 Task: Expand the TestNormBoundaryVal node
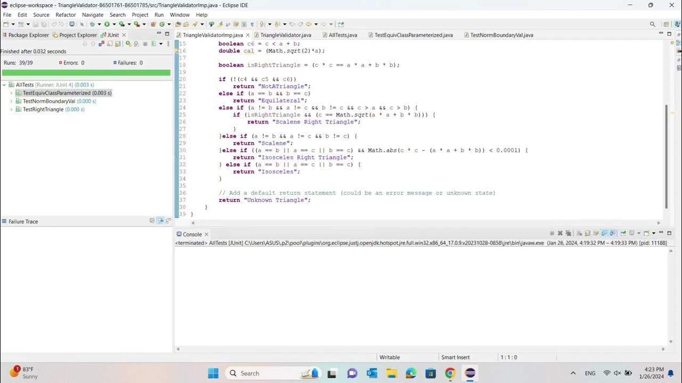pyautogui.click(x=11, y=101)
